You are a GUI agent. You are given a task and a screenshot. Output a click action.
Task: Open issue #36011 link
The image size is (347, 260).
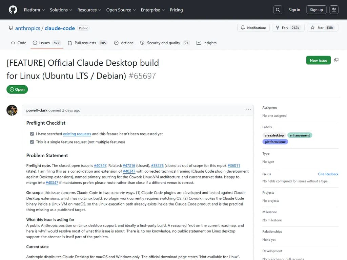(234, 165)
